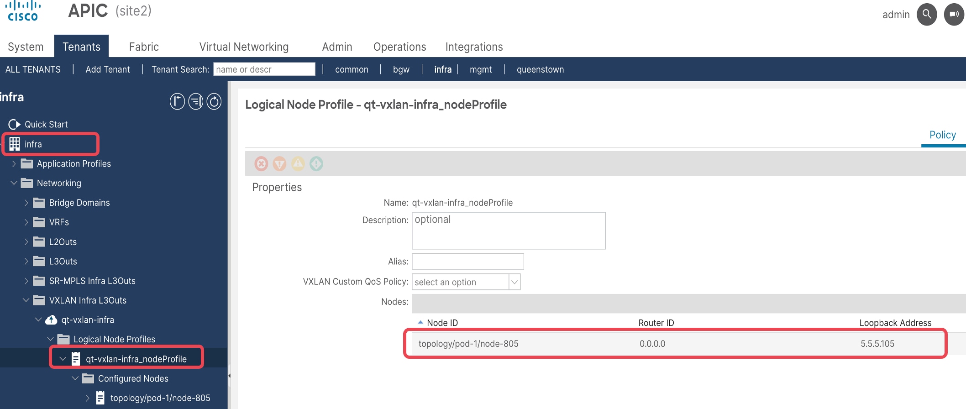The height and width of the screenshot is (409, 966).
Task: Expand the L2Outs node
Action: [x=26, y=241]
